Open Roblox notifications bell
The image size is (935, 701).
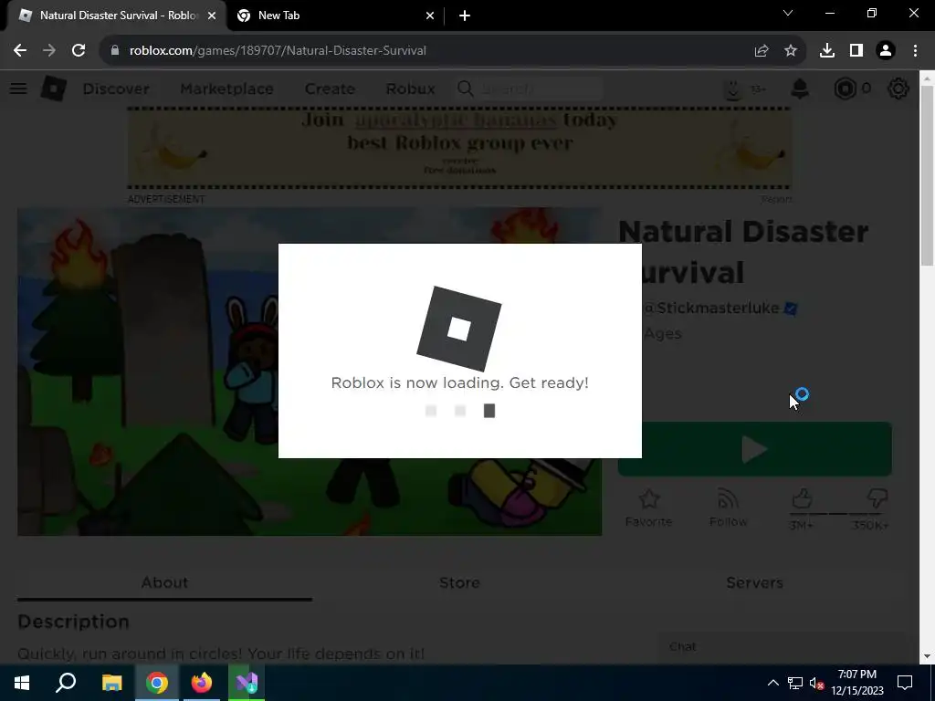pos(800,89)
